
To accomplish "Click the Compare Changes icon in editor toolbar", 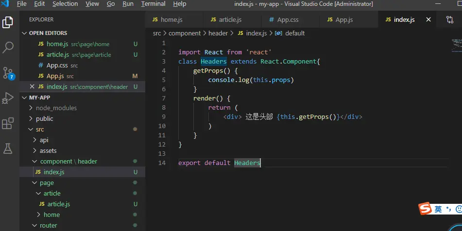I will 450,19.
